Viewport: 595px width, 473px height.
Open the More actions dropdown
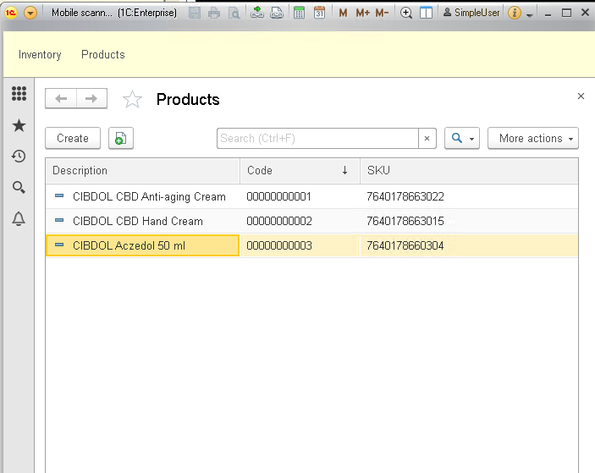pyautogui.click(x=532, y=138)
